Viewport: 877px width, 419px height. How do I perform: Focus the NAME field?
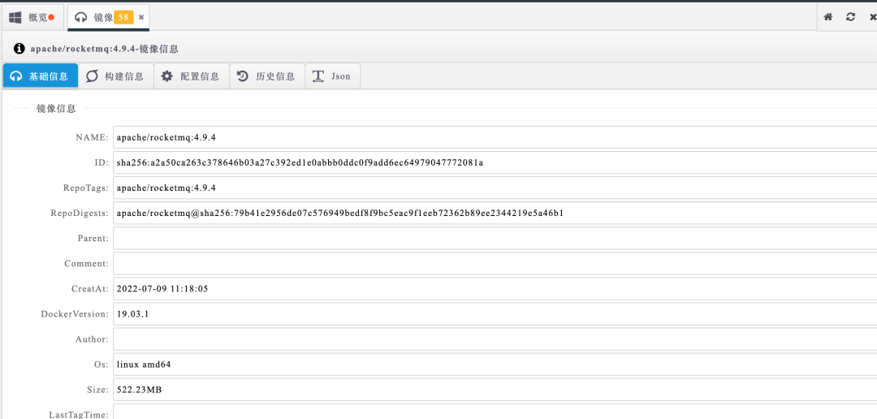495,137
